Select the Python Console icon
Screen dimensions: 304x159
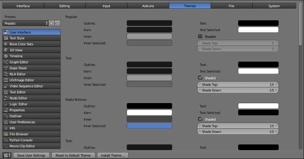coord(6,140)
